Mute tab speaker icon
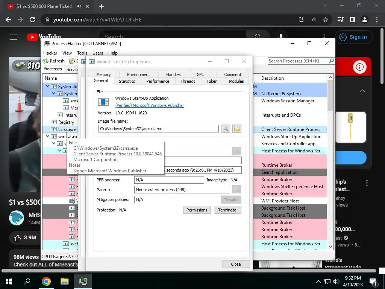 click(x=79, y=6)
